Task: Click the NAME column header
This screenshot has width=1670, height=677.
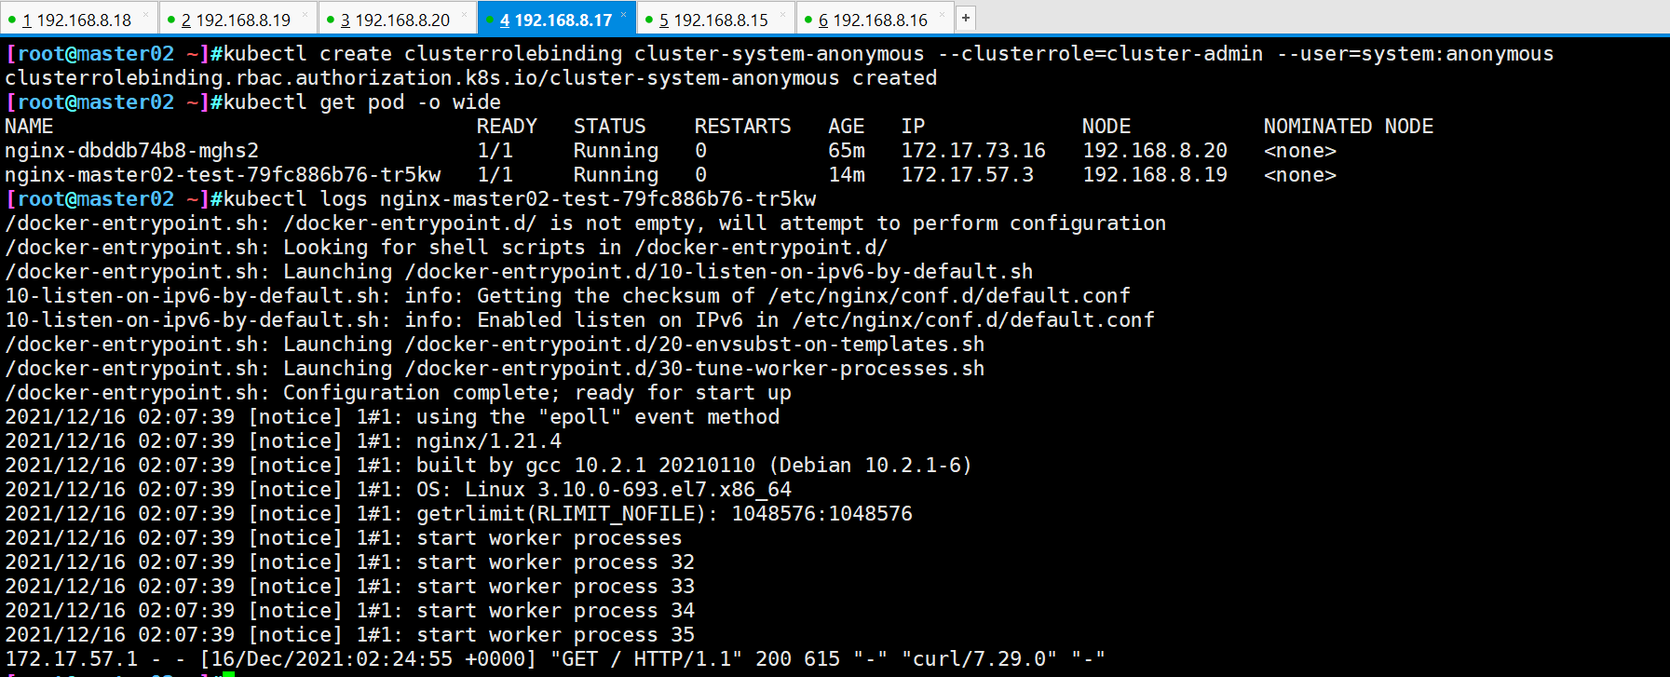Action: (29, 127)
